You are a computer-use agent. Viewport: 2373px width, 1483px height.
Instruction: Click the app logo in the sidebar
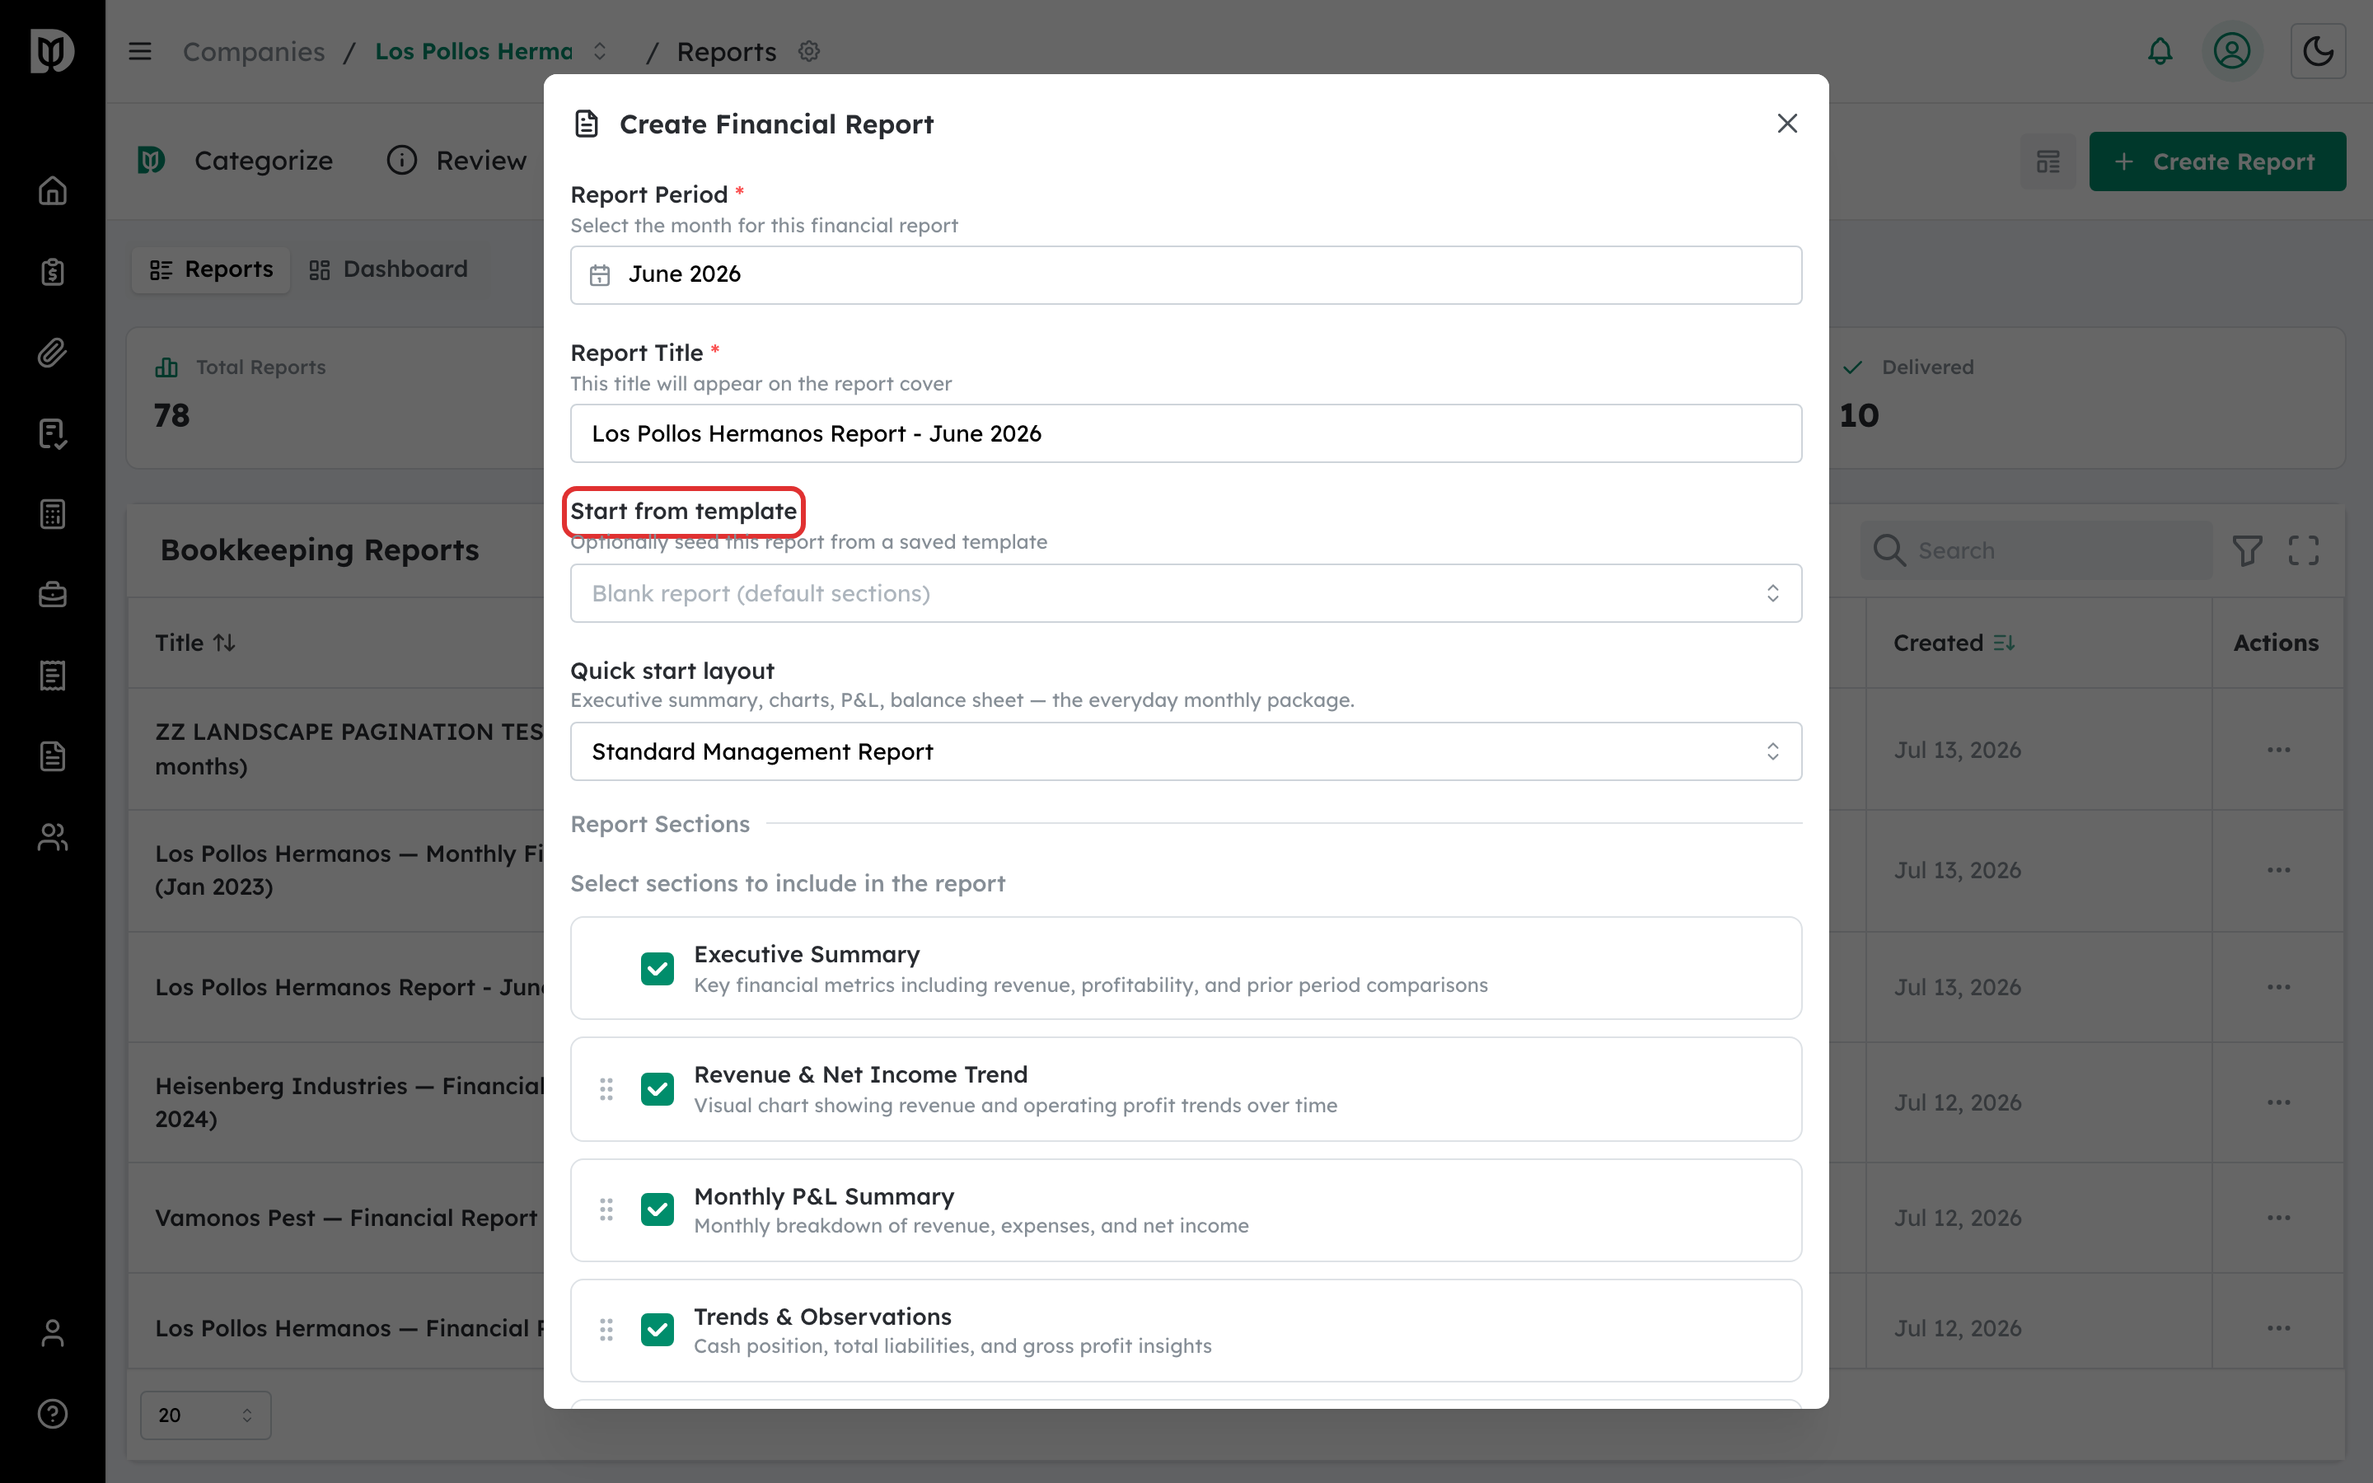[52, 51]
